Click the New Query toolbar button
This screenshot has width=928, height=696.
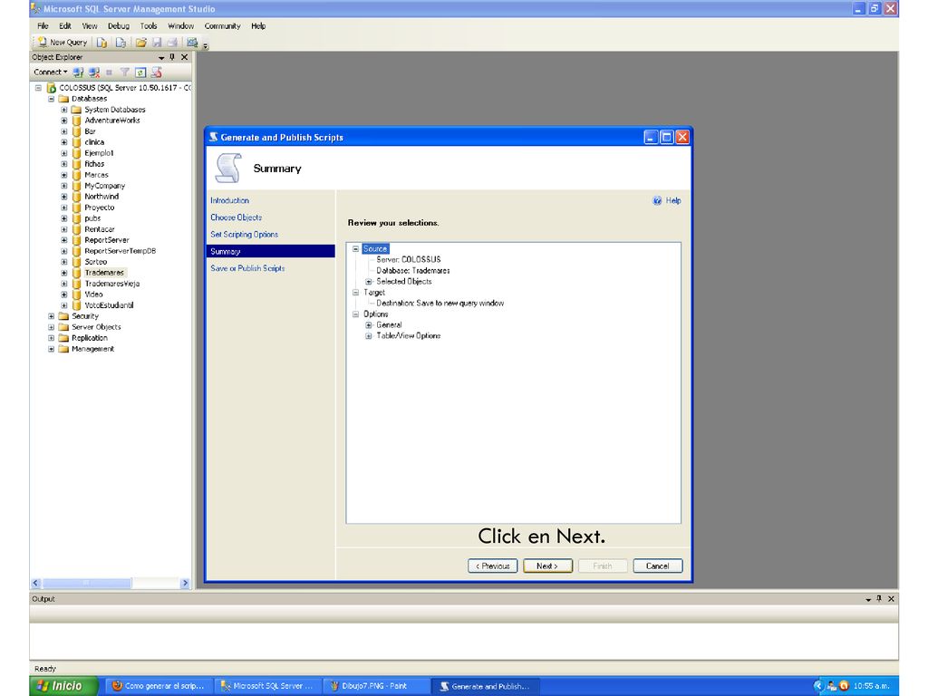pos(63,42)
